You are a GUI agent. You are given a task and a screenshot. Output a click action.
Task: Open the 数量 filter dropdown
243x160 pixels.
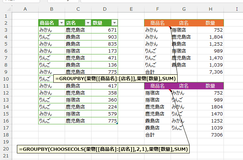(114, 23)
